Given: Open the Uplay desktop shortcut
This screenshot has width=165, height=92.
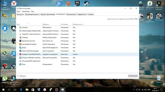Looking at the screenshot, I should 59,3.
